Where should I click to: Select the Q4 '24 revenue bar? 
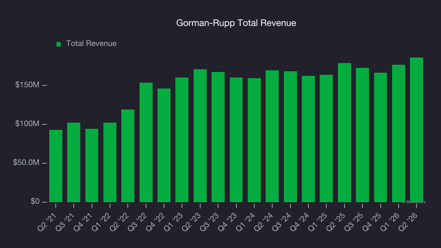click(308, 139)
